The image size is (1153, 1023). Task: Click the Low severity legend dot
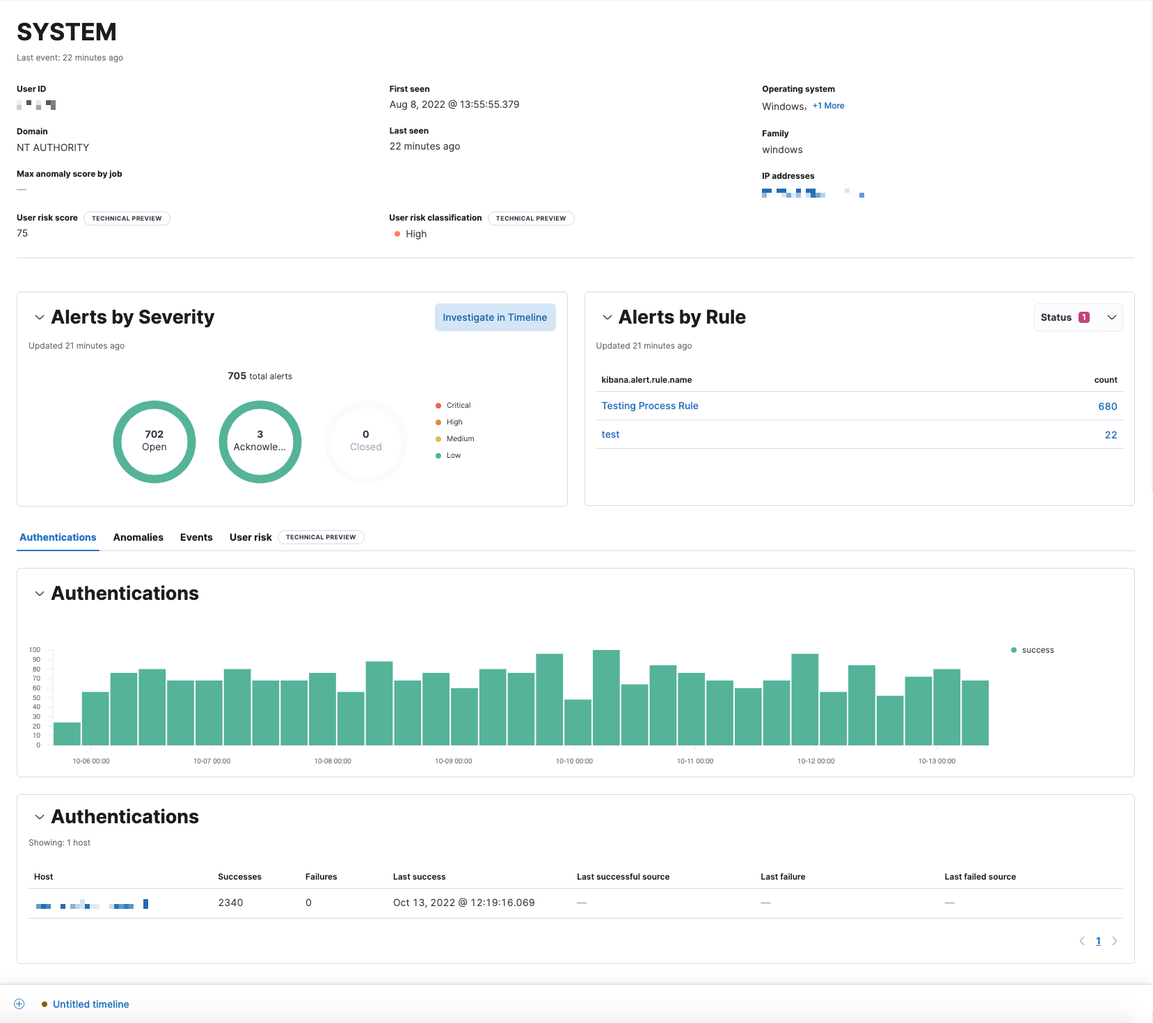point(438,456)
